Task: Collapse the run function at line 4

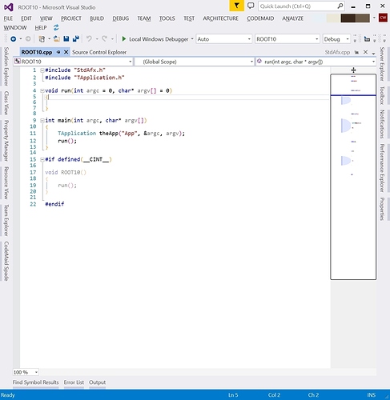Action: [x=42, y=90]
